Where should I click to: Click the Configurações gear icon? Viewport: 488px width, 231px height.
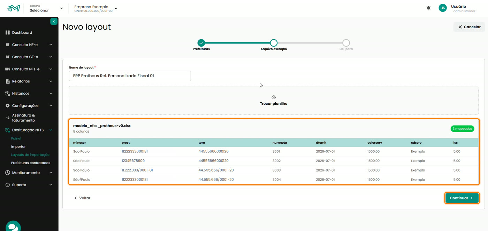pos(8,106)
